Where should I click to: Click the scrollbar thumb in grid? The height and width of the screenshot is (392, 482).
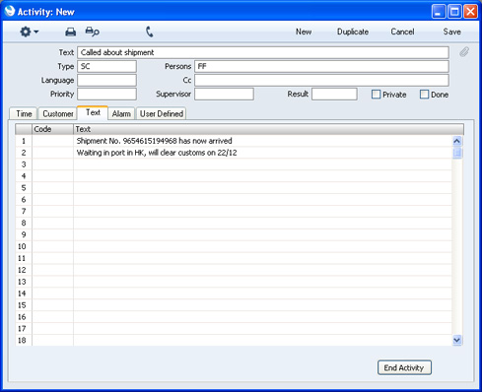[x=457, y=153]
